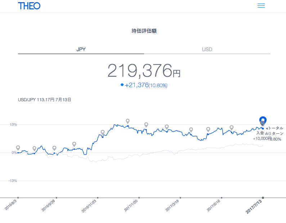Viewport: 286px width, 223px height.
Task: Click the first gray pin at chart start
Action: [x=18, y=148]
